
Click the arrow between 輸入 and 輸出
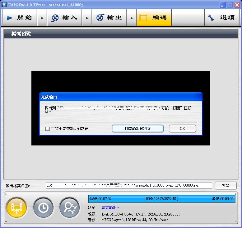[x=87, y=18]
